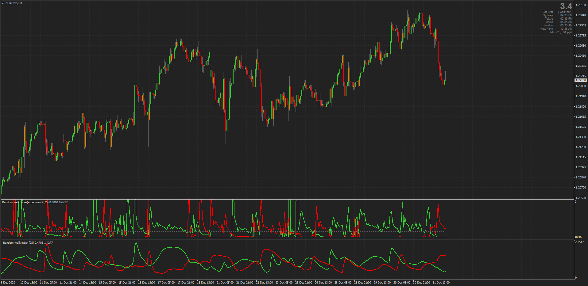Click the 1.23040 price scale label
The height and width of the screenshot is (286, 588).
[581, 15]
